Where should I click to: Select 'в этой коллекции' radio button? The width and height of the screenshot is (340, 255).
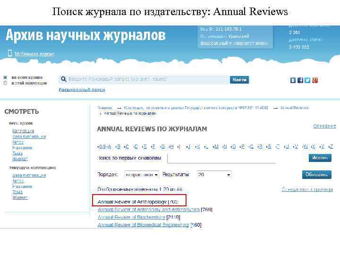(5, 83)
